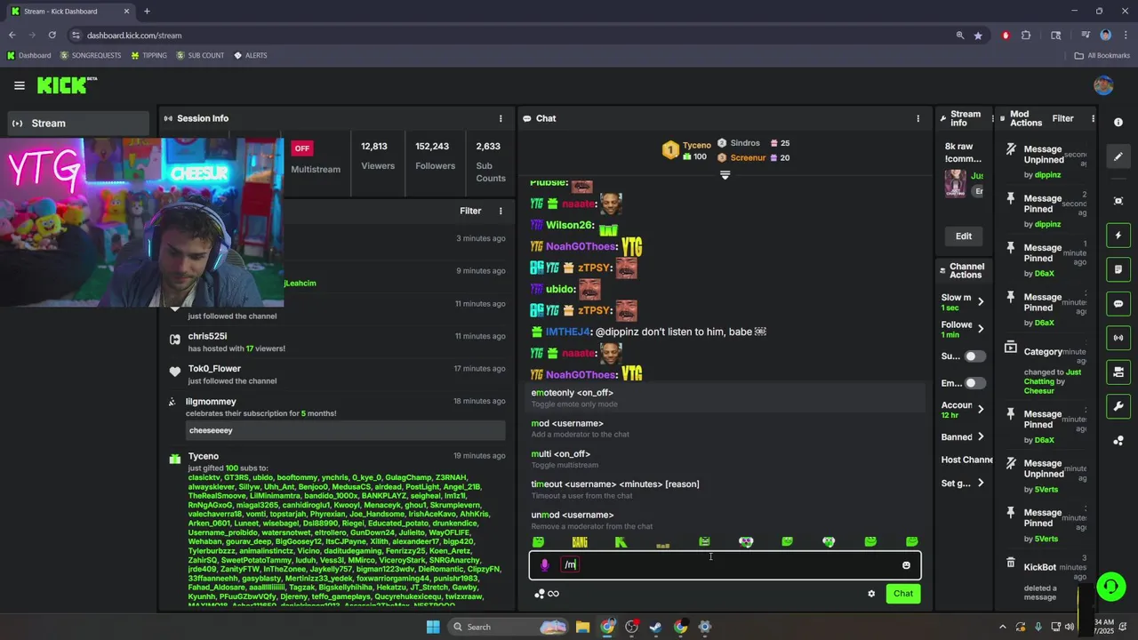The image size is (1138, 640).
Task: Toggle the Subscribers-only chat switch
Action: click(974, 356)
